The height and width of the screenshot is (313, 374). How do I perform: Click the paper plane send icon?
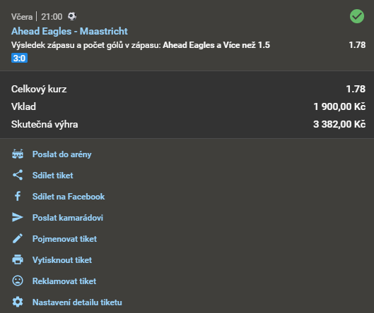18,217
